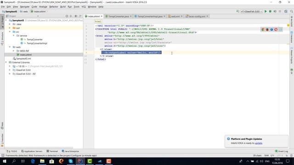Click collapse all icon in Project panel
This screenshot has width=294, height=165.
pos(71,16)
